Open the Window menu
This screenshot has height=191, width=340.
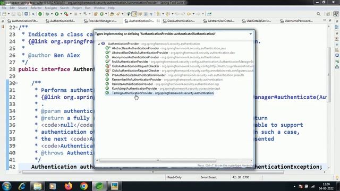pyautogui.click(x=99, y=8)
